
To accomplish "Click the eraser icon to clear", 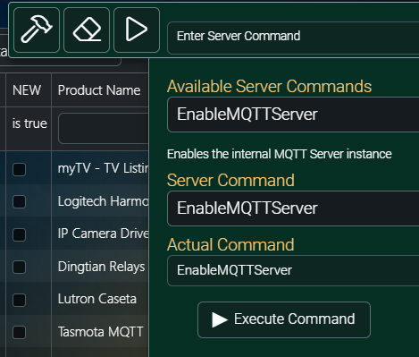I will [87, 30].
